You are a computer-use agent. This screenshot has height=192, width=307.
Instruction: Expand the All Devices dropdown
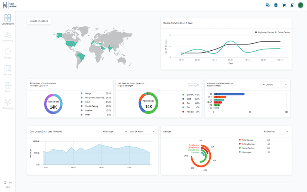(275, 131)
